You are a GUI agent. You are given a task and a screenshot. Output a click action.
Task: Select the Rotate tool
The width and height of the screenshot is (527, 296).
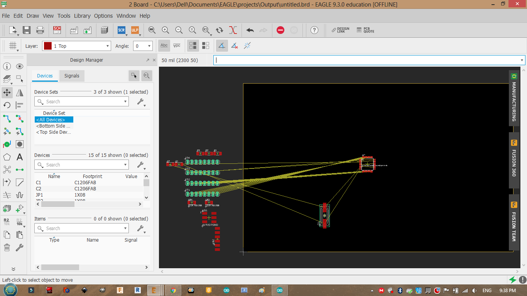(x=7, y=105)
